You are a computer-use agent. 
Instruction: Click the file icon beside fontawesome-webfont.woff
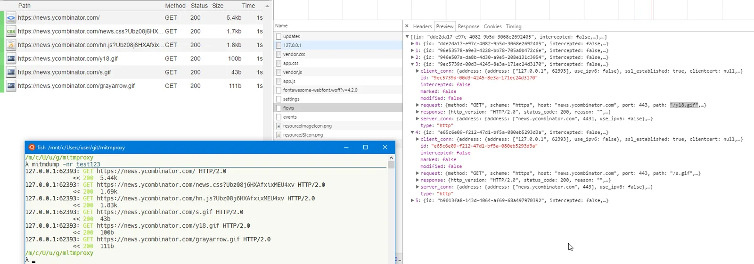pos(279,90)
